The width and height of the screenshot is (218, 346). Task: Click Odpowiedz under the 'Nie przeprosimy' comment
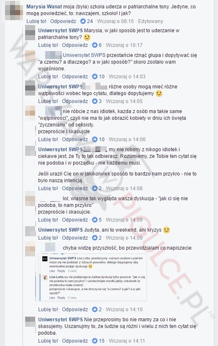click(x=75, y=341)
